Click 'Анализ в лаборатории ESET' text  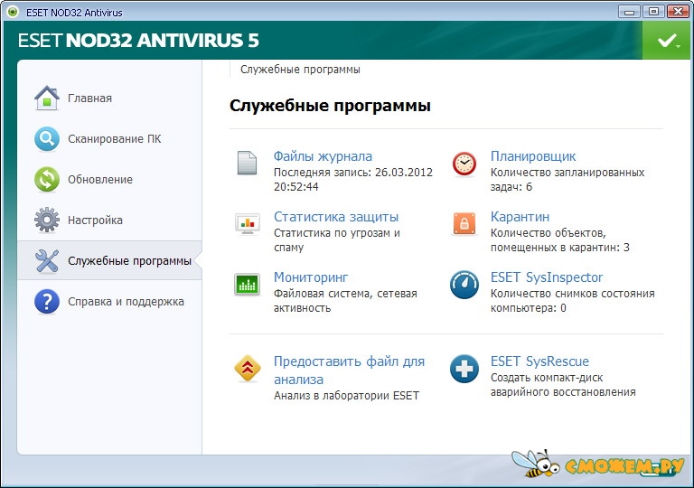click(x=346, y=396)
